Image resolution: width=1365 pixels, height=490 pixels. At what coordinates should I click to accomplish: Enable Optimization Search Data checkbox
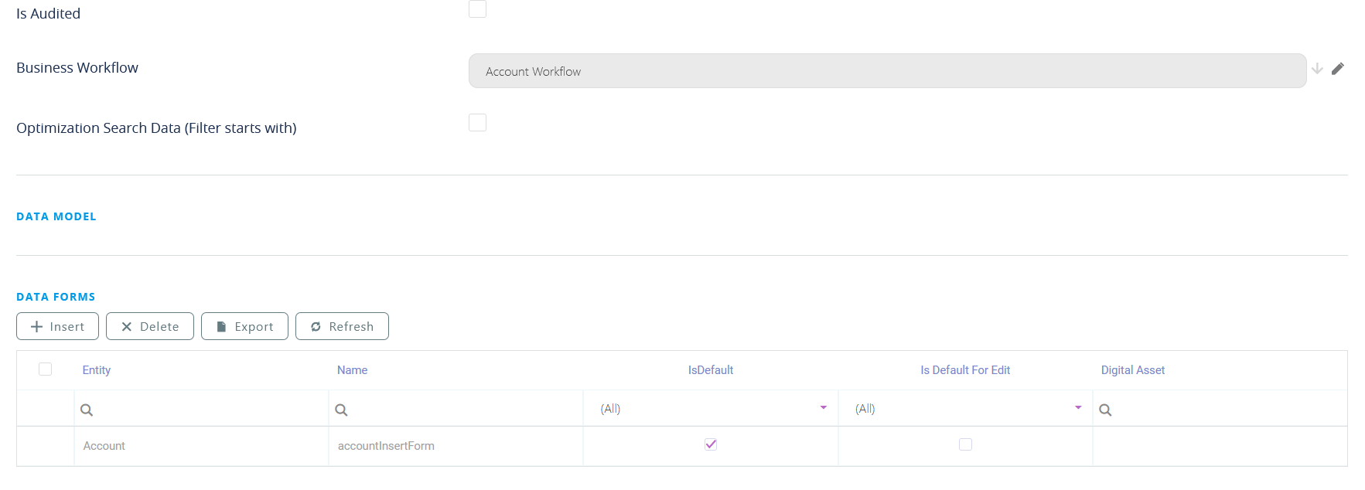477,123
